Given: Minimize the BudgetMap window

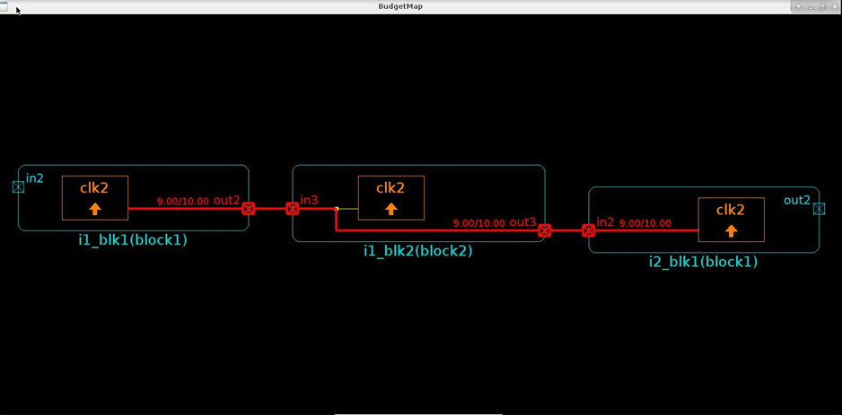Looking at the screenshot, I should click(x=811, y=6).
